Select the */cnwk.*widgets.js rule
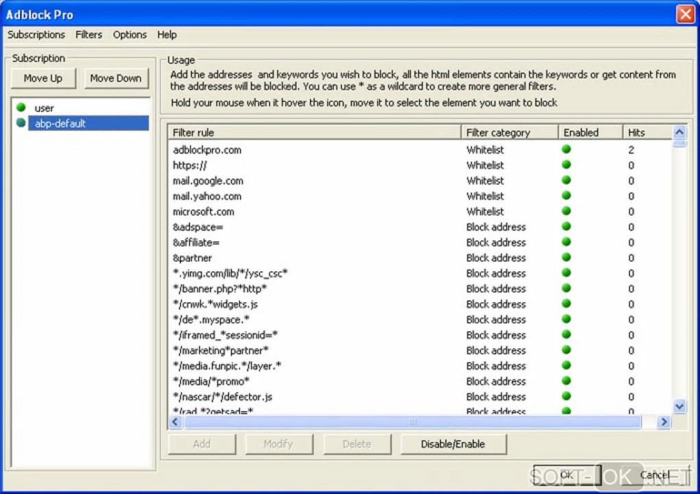This screenshot has width=700, height=494. (215, 304)
